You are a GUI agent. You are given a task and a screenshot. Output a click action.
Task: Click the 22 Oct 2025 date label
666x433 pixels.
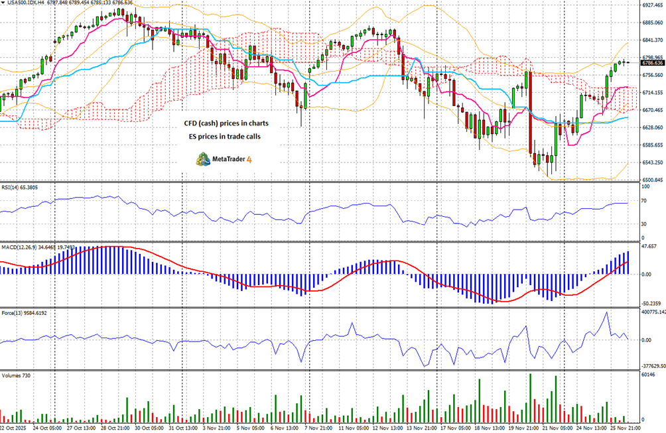point(13,428)
